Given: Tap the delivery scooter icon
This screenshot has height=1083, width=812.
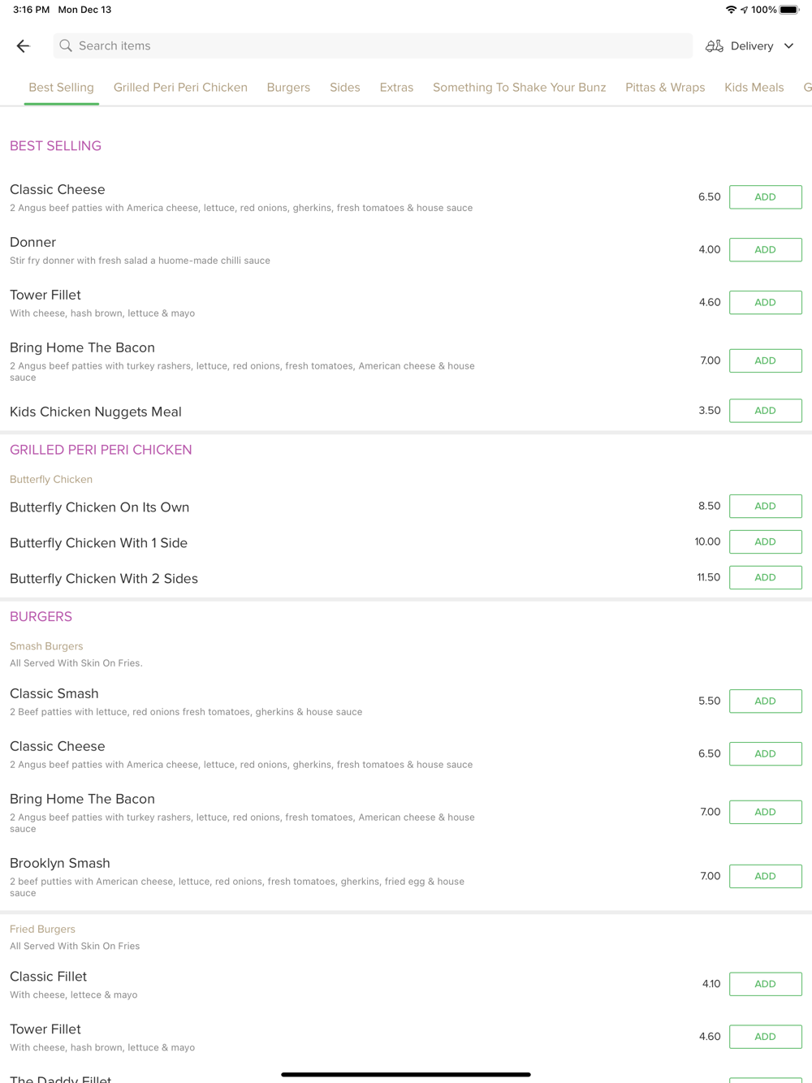Looking at the screenshot, I should click(715, 46).
